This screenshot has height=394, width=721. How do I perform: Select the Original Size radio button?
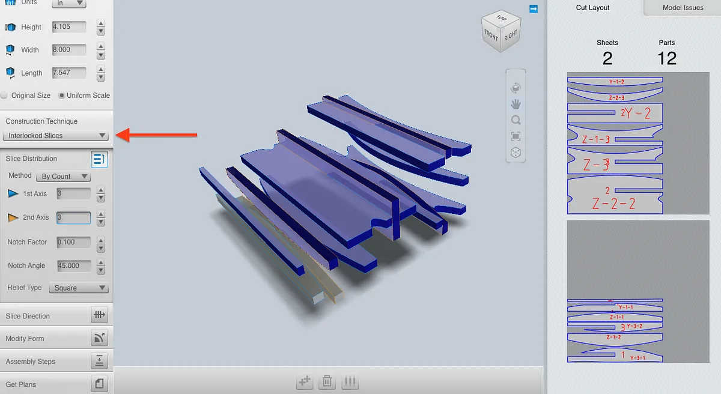point(4,95)
